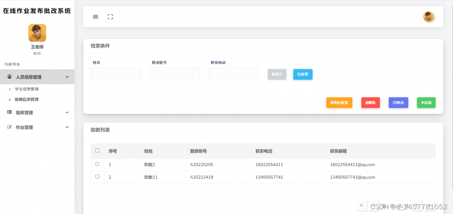Expand the 作业管理 chevron
This screenshot has width=453, height=214.
pos(67,127)
